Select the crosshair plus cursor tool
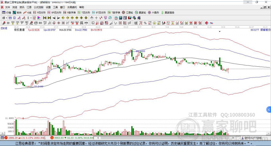 pos(96,18)
